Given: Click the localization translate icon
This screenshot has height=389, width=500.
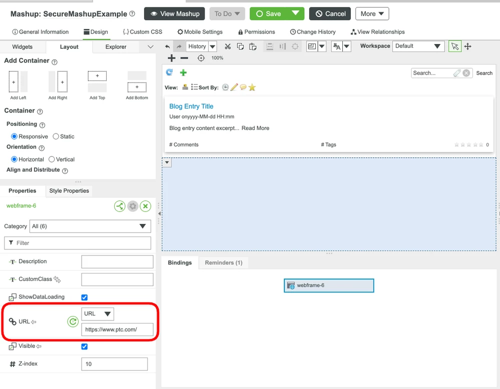Looking at the screenshot, I should (x=337, y=46).
